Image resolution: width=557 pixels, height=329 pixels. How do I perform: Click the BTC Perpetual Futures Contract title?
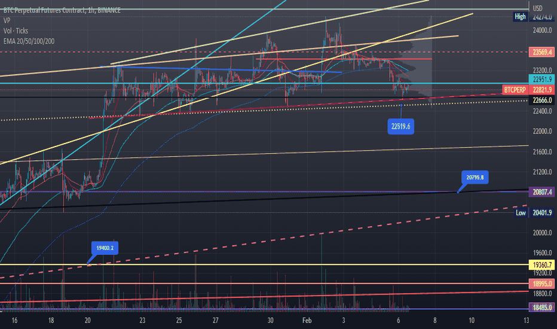tap(62, 10)
